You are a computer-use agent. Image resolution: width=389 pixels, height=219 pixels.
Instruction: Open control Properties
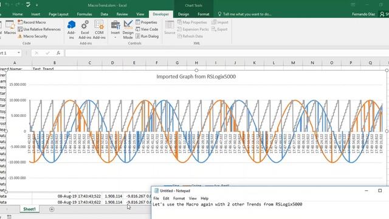pos(146,23)
